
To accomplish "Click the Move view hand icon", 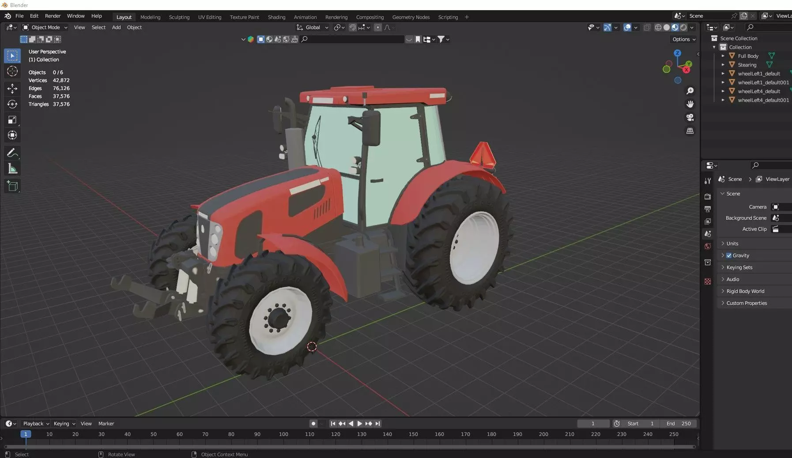I will [x=690, y=104].
